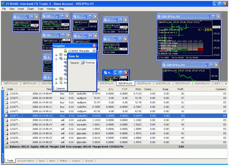The height and width of the screenshot is (165, 229).
Task: Sort orders by the Swap column header
Action: tap(163, 89)
